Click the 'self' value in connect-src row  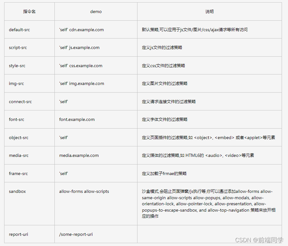[64, 102]
